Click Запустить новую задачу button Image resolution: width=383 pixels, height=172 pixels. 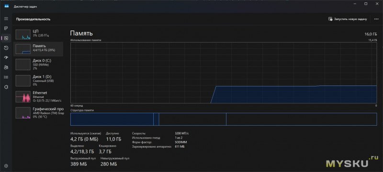pyautogui.click(x=348, y=19)
